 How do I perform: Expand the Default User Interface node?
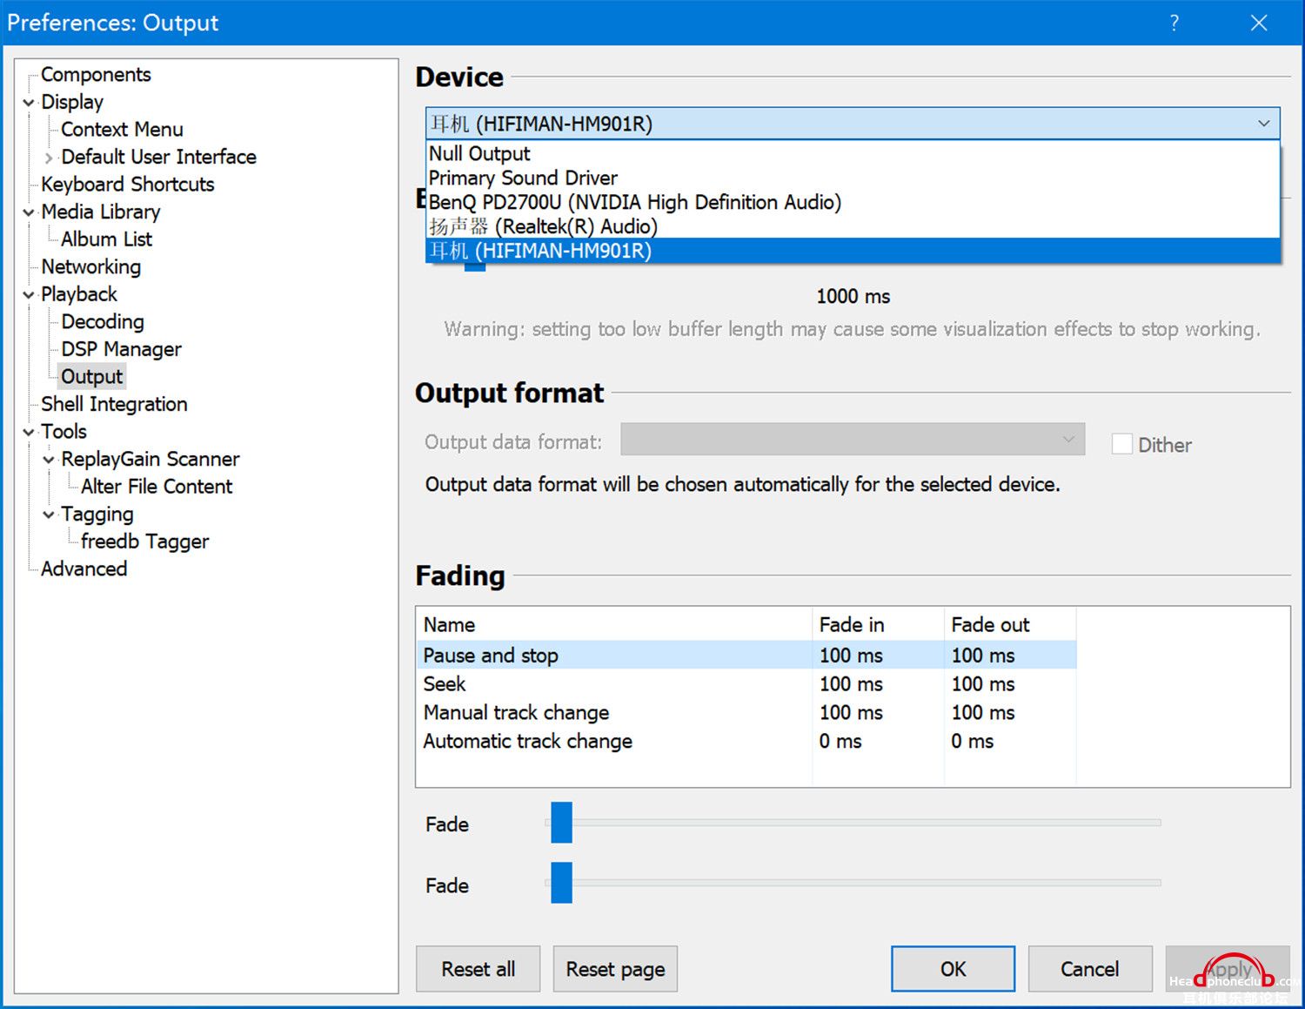(49, 158)
